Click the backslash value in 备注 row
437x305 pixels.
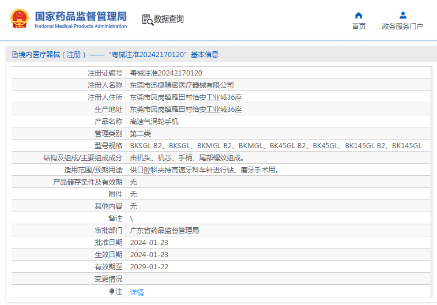pyautogui.click(x=131, y=219)
